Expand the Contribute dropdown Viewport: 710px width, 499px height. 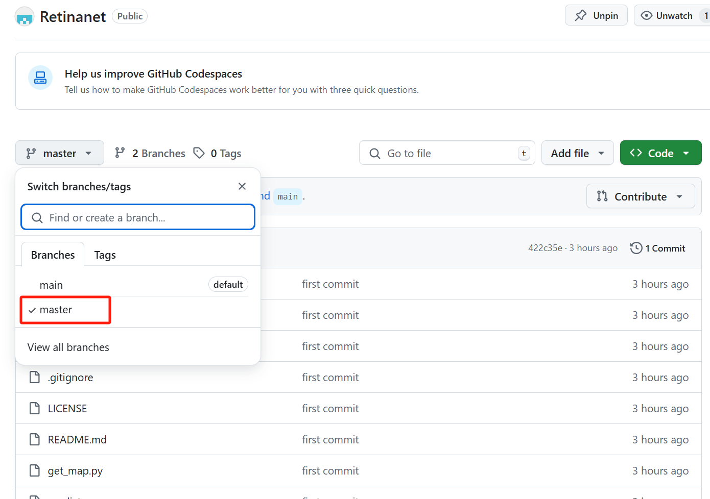tap(641, 196)
